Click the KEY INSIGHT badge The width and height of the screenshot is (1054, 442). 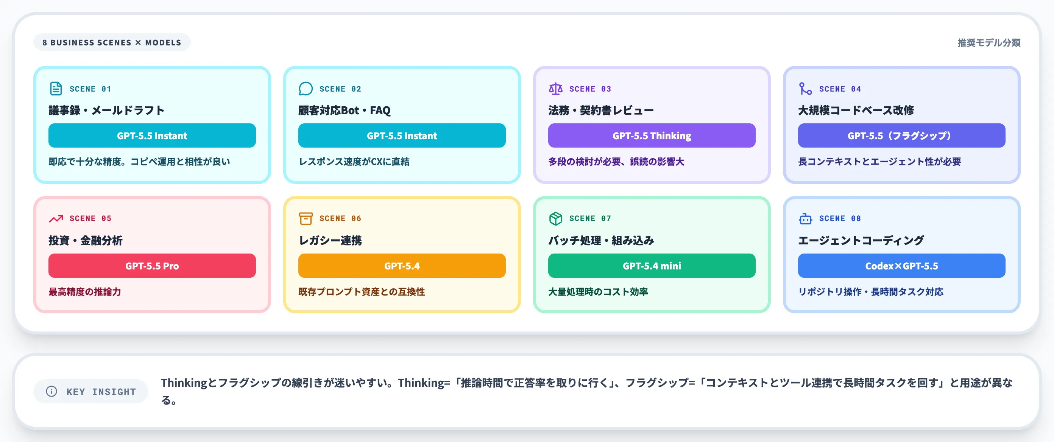point(91,391)
